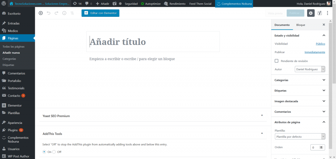Switch to the Bloque tab
This screenshot has width=336, height=159.
pyautogui.click(x=301, y=25)
